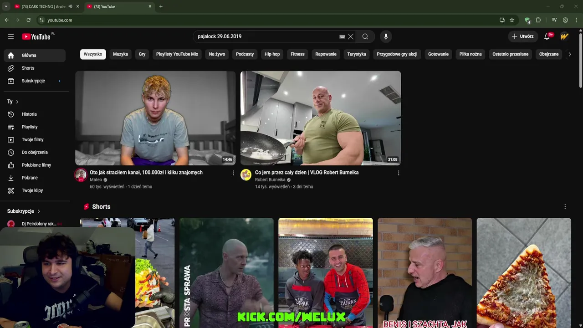Open a new browser tab
The height and width of the screenshot is (328, 583).
161,6
